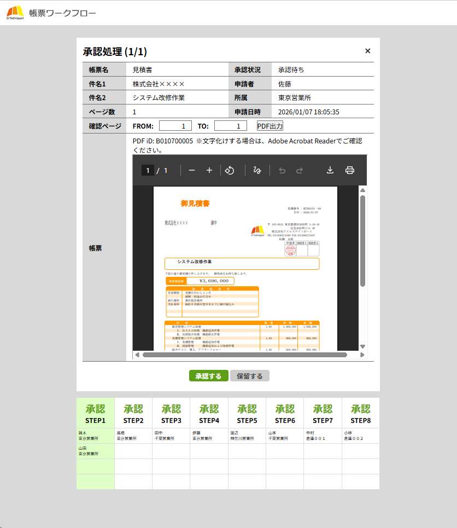This screenshot has height=528, width=457.
Task: Click the 承認する button
Action: pyautogui.click(x=208, y=376)
